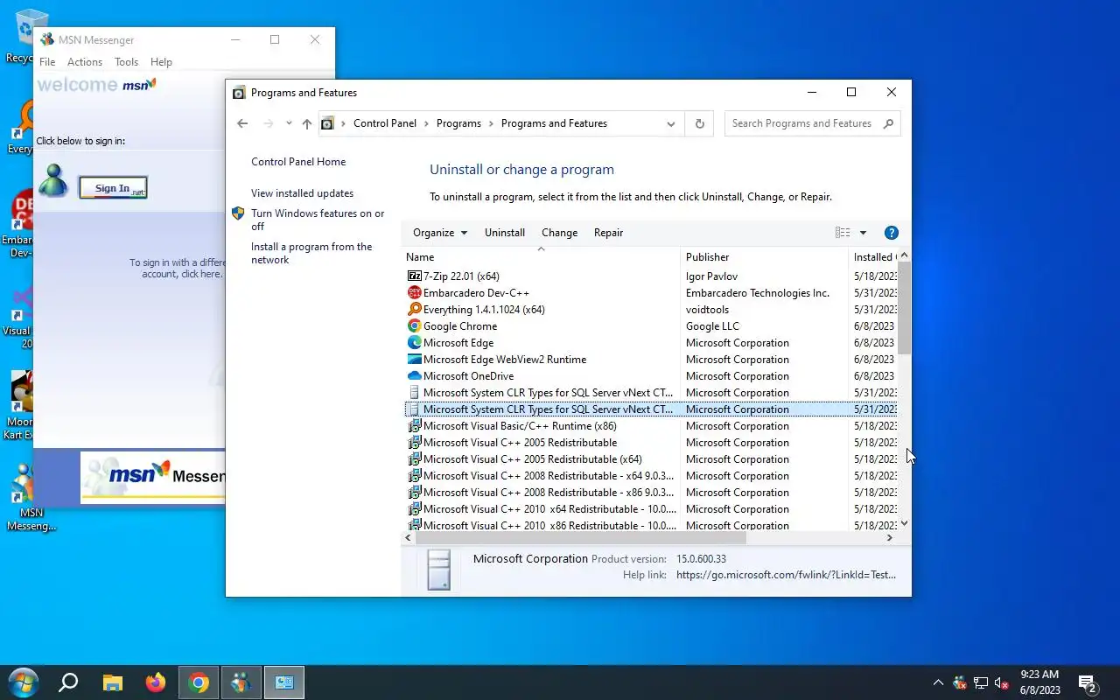Click Sign In button in MSN Messenger
The width and height of the screenshot is (1120, 700).
click(x=113, y=188)
